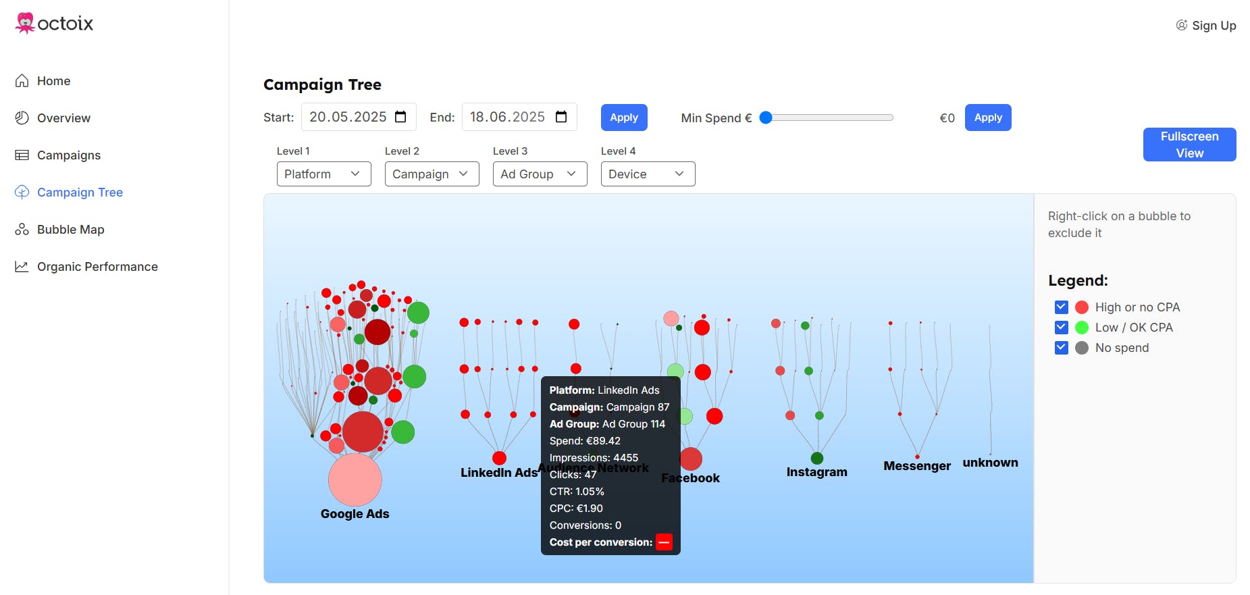
Task: Open Bubble Map in sidebar
Action: [x=71, y=230]
